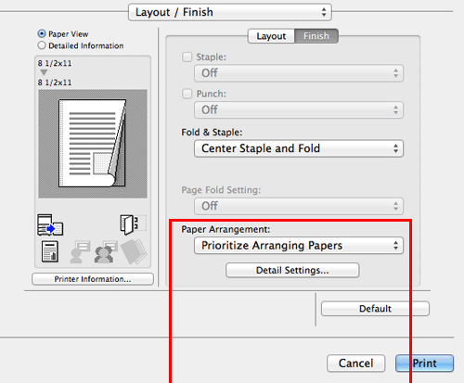
Task: Click the upper 8 1/2x11 paper size text
Action: click(55, 63)
